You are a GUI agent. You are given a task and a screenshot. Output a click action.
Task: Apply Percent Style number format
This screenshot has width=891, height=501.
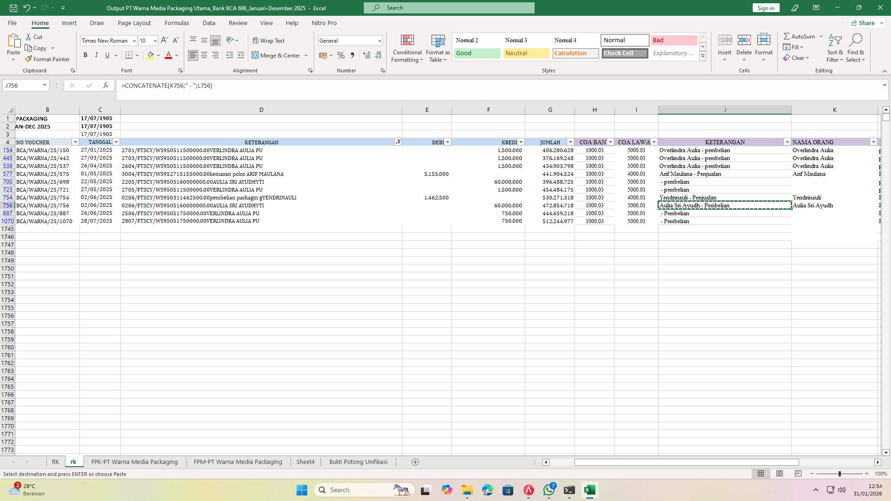341,55
